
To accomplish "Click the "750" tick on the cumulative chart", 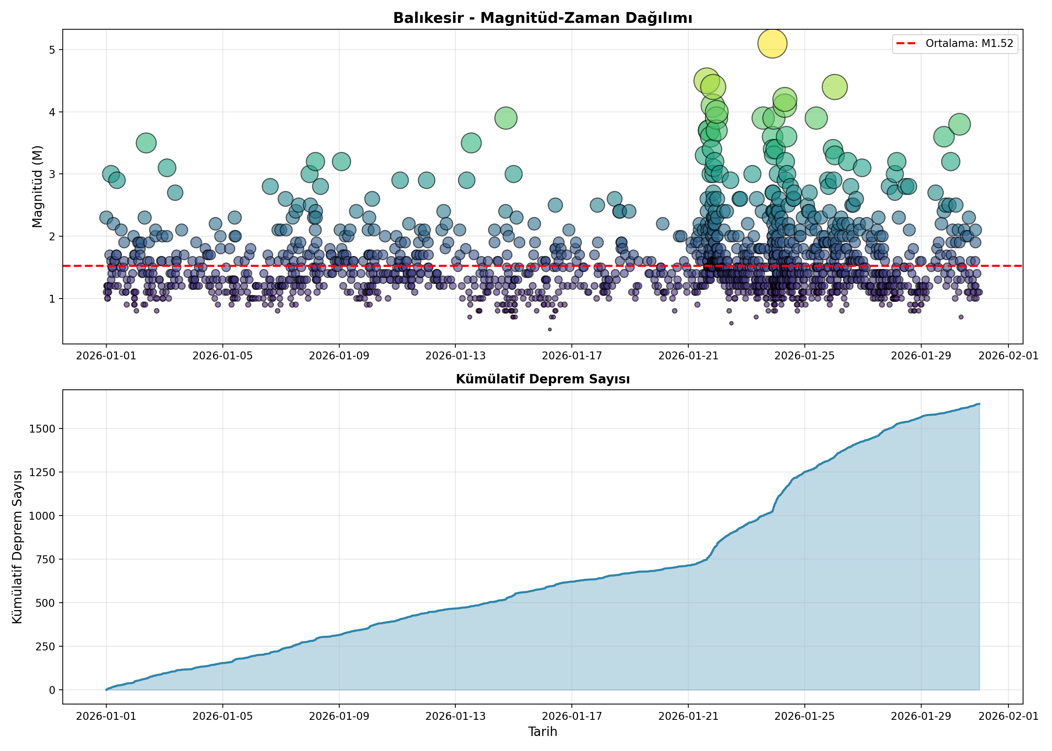I will click(45, 559).
